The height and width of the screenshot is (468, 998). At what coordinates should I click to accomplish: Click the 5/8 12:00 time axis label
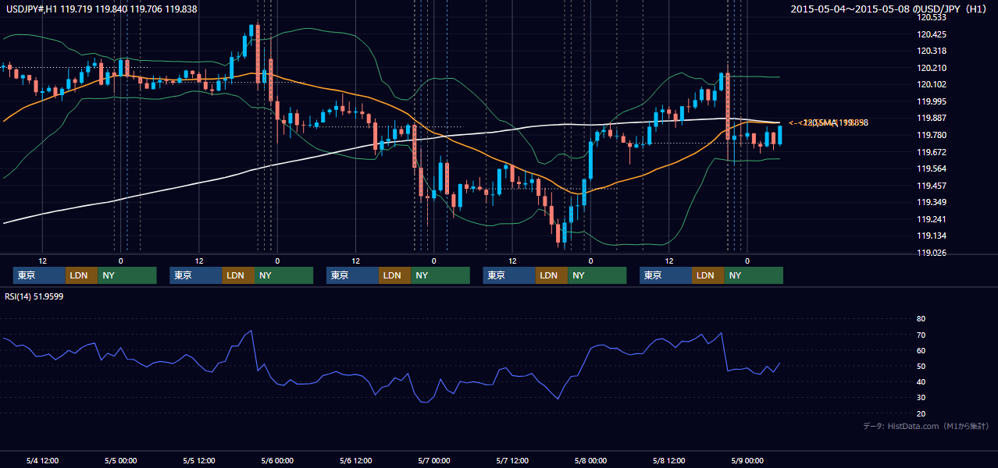click(668, 460)
